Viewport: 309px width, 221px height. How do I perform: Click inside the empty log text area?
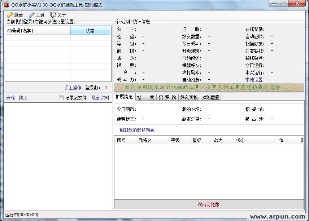[x=58, y=156]
